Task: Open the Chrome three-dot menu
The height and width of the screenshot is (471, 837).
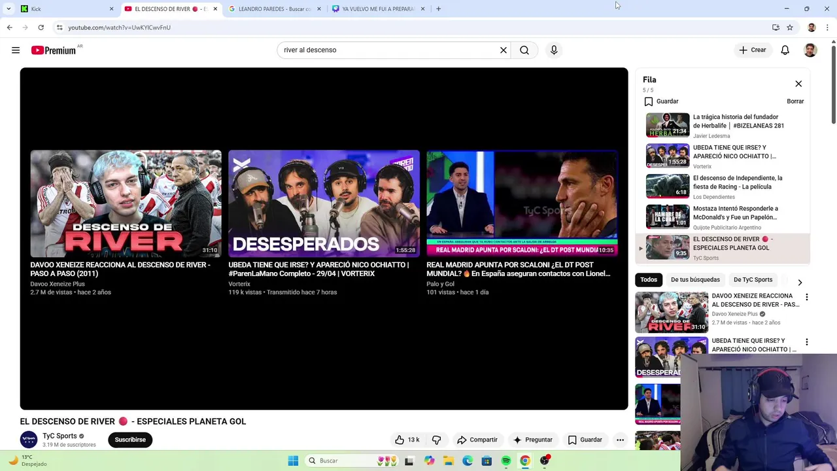Action: tap(828, 27)
